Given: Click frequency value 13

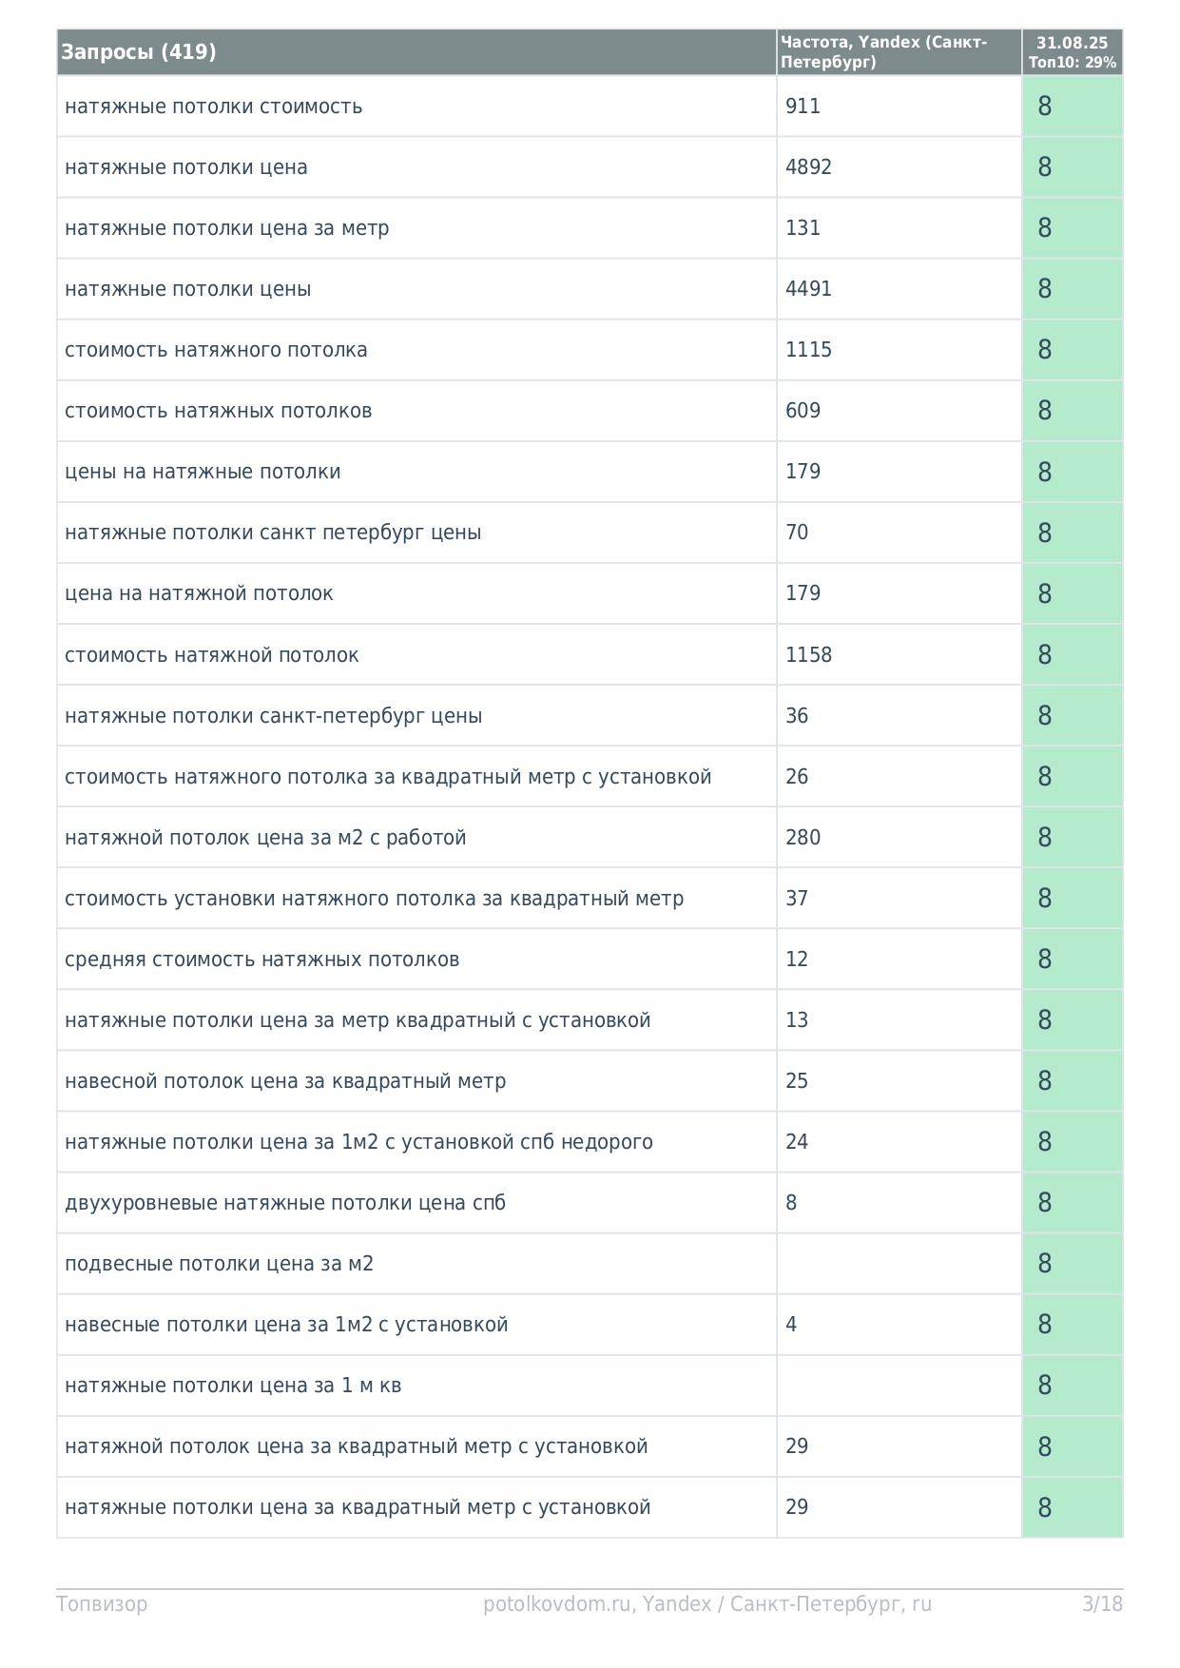Looking at the screenshot, I should (797, 1020).
